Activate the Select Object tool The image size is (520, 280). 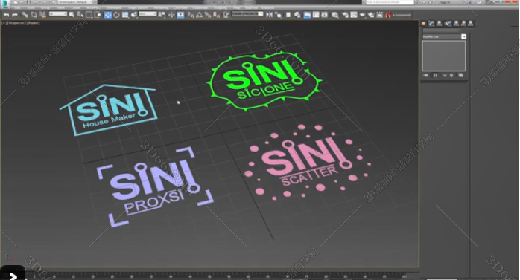point(72,15)
